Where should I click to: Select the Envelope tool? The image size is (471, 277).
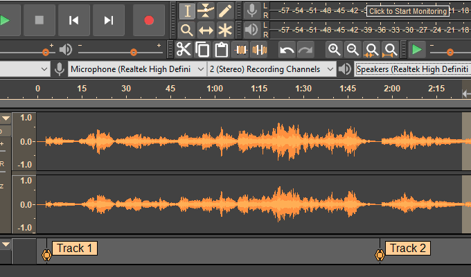coord(206,10)
